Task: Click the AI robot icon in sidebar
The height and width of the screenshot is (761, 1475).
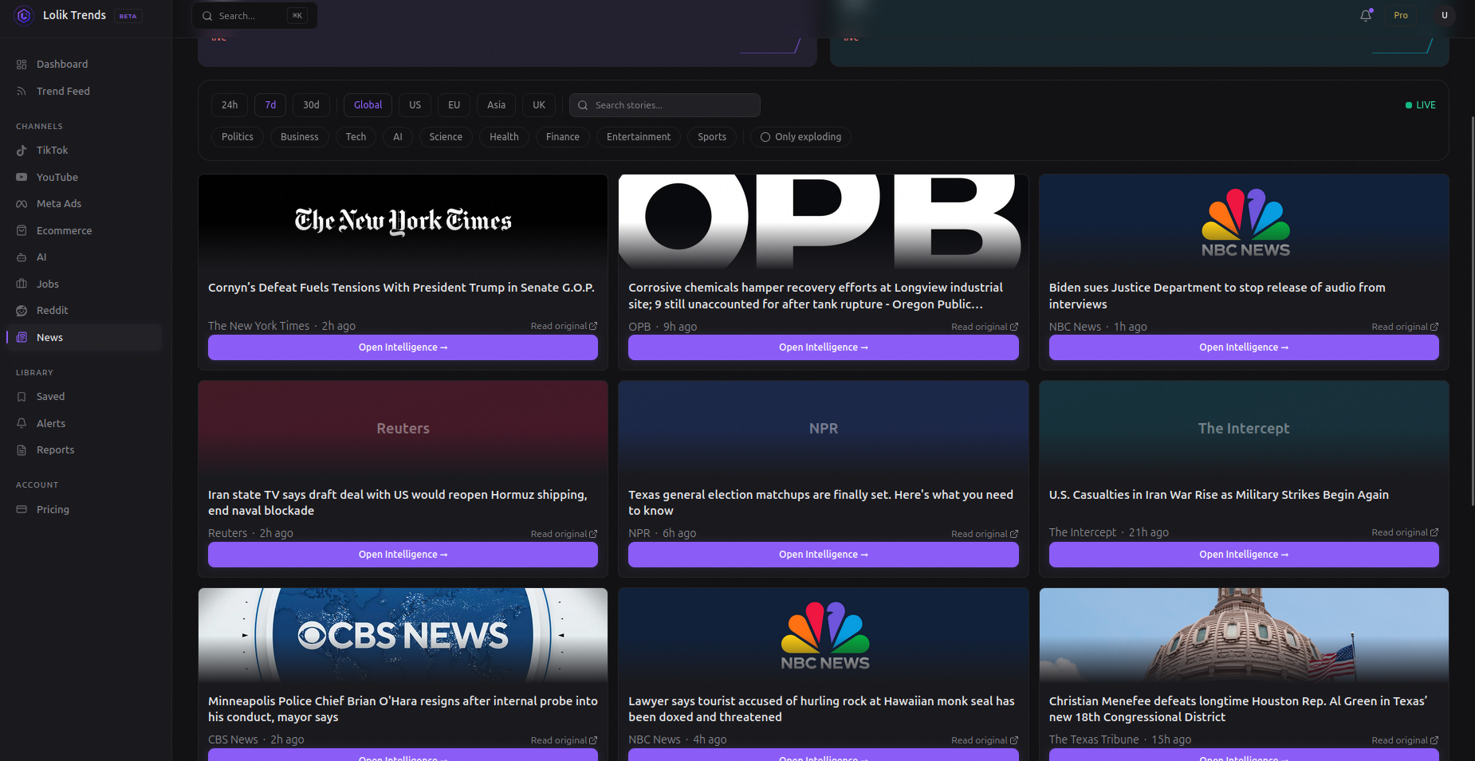Action: pos(22,257)
